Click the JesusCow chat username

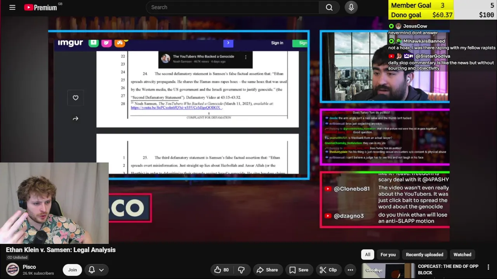click(415, 26)
